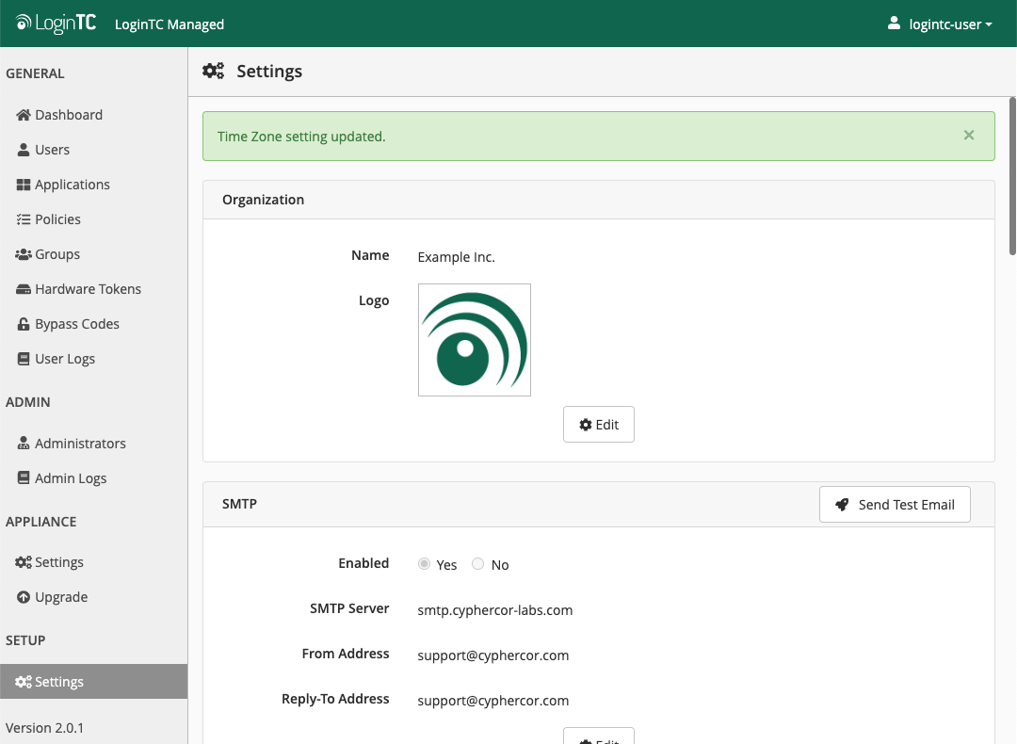The image size is (1017, 744).
Task: Click the page vertical scrollbar
Action: (1012, 175)
